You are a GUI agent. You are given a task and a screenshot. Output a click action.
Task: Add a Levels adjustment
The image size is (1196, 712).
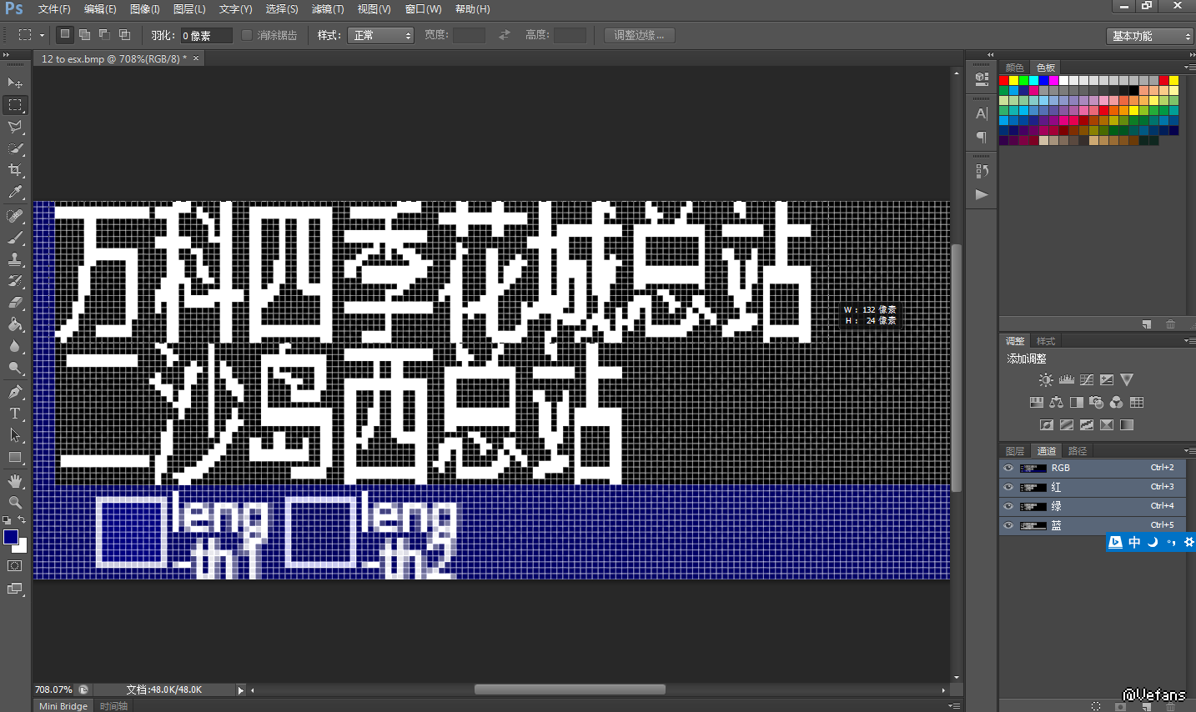coord(1067,380)
